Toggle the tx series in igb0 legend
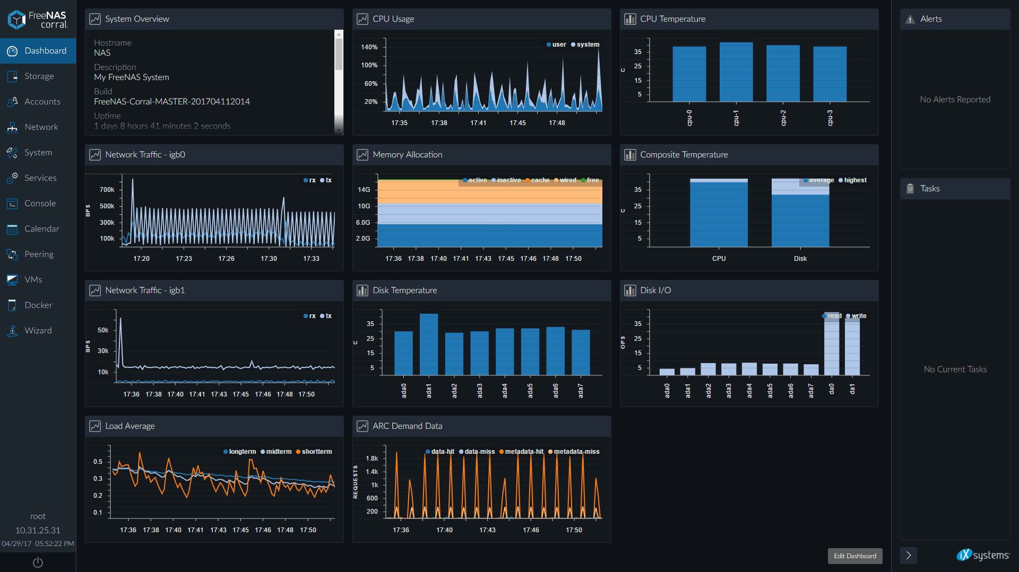Viewport: 1019px width, 572px height. coord(326,180)
